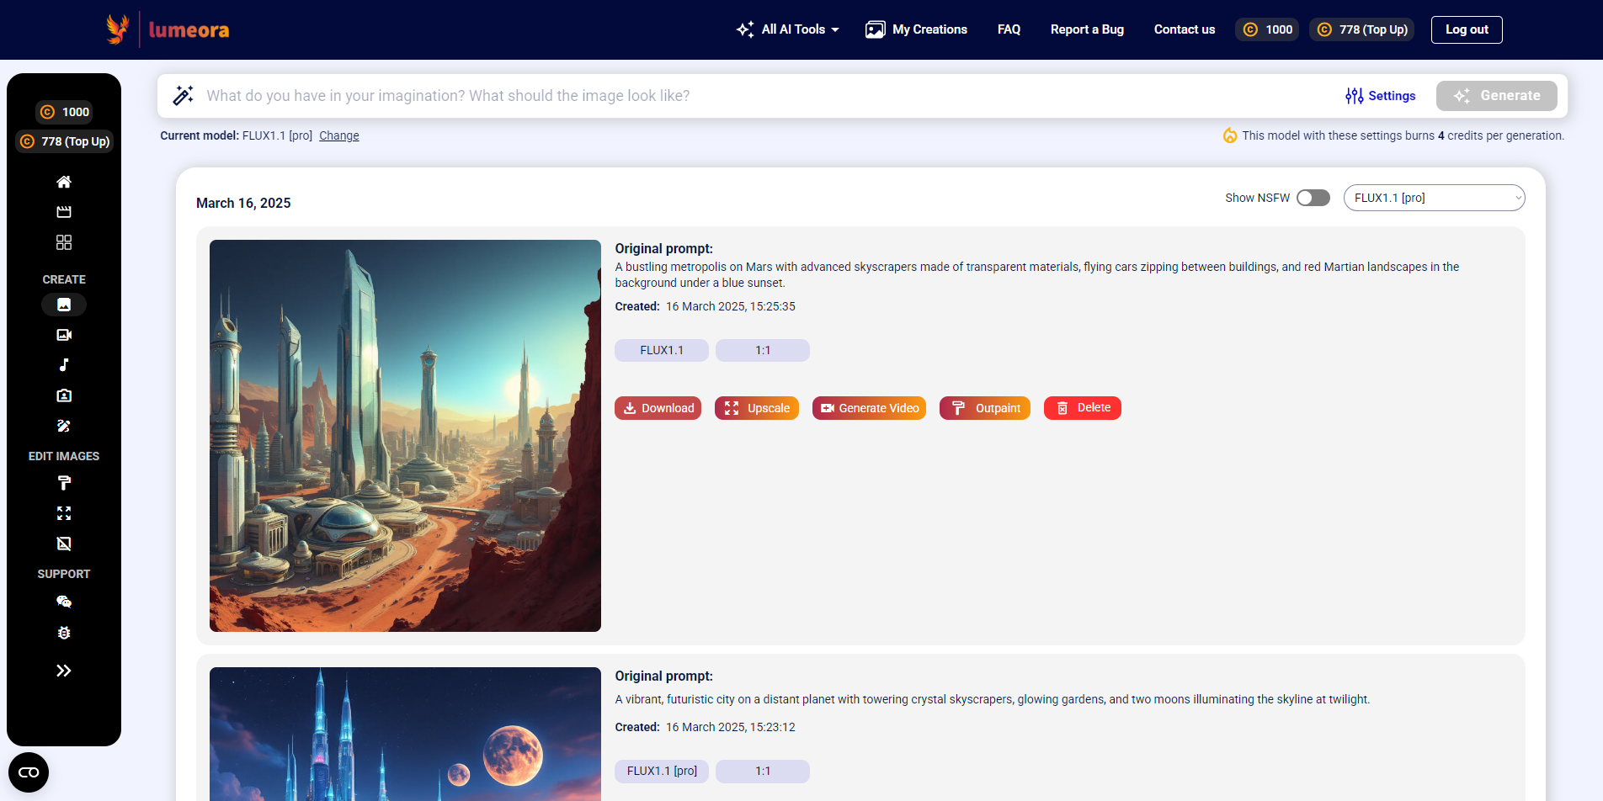This screenshot has width=1603, height=801.
Task: Click the magic wand icon in prompt bar
Action: coord(183,95)
